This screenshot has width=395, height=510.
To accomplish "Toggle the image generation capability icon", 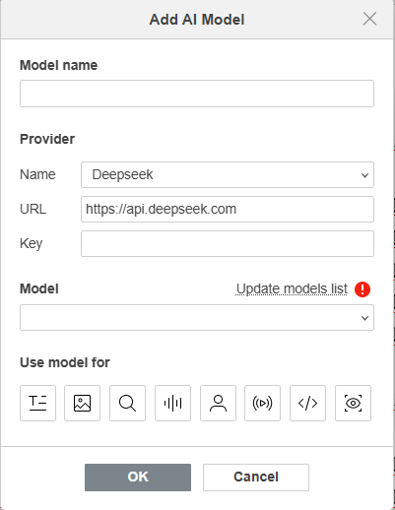I will tap(82, 403).
